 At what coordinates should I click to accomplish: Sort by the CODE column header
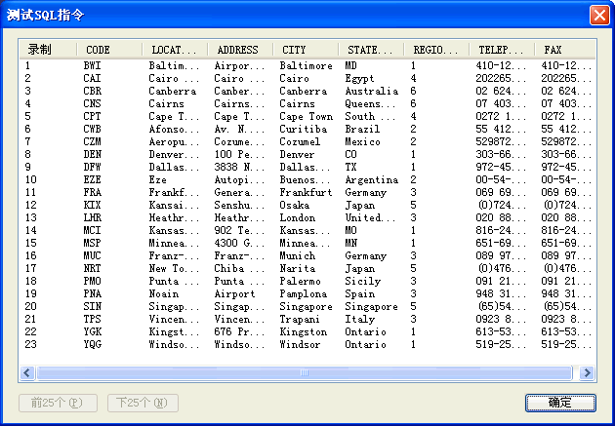[109, 50]
